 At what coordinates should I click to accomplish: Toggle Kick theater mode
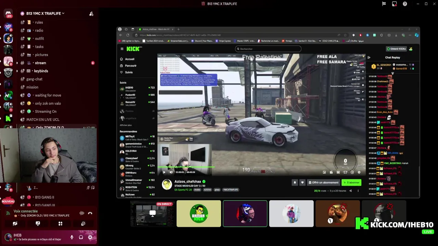click(338, 172)
